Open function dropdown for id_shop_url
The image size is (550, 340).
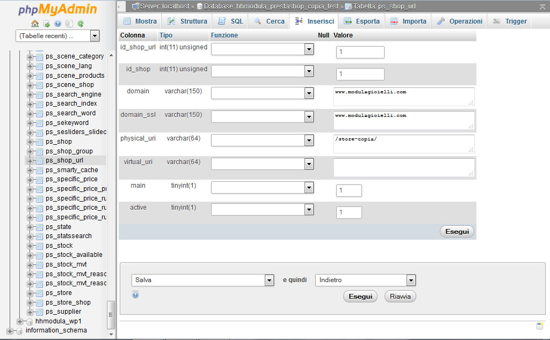(x=262, y=49)
